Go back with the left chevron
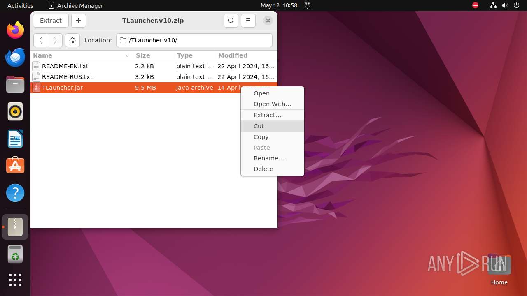Screen dimensions: 527x296 [x=40, y=40]
